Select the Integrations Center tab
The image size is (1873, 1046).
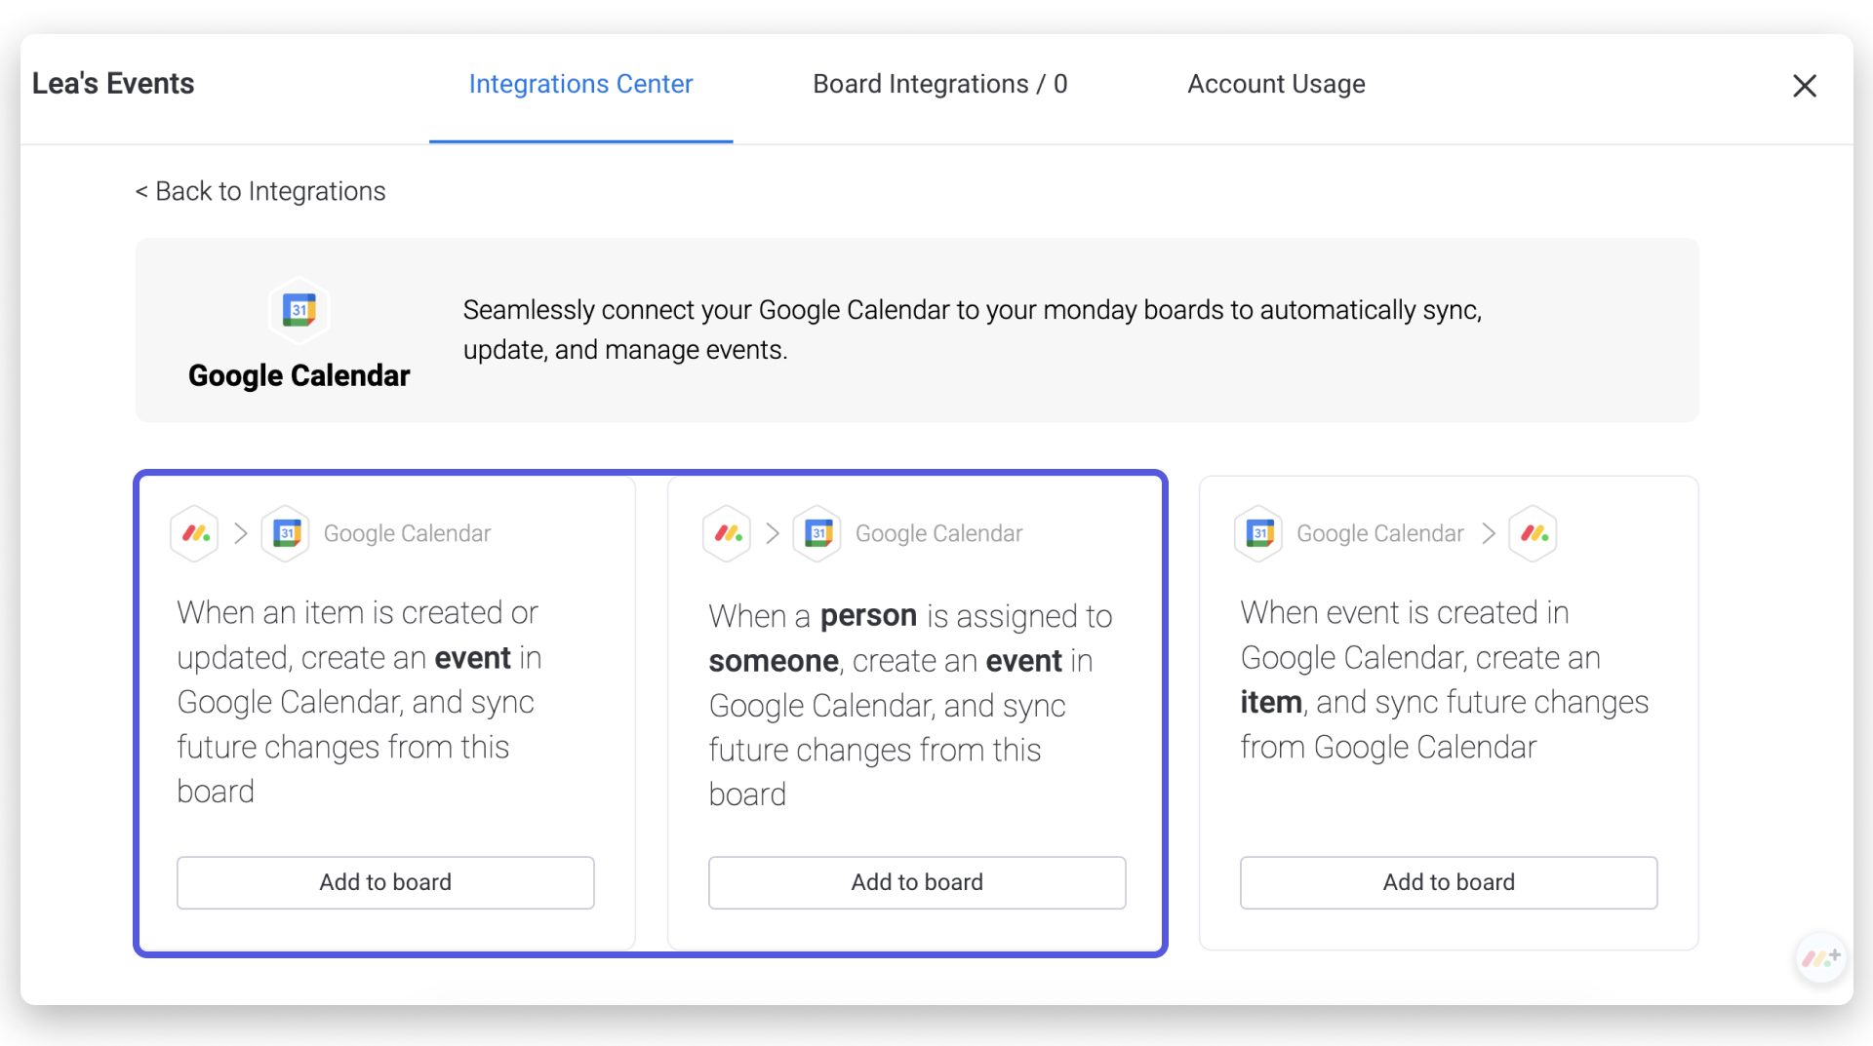(x=580, y=84)
